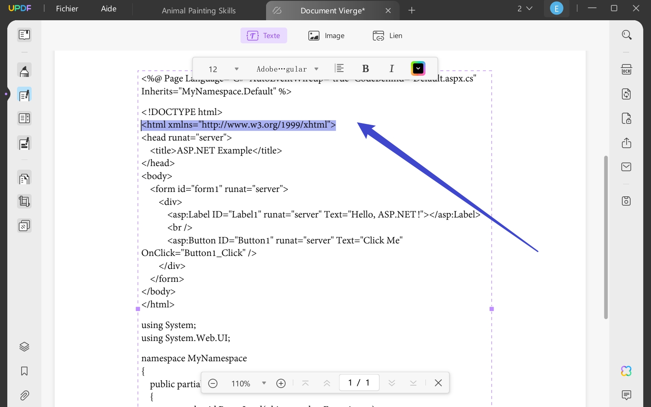Open the Crop Pages tool
Screen dimensions: 651x407
24,201
